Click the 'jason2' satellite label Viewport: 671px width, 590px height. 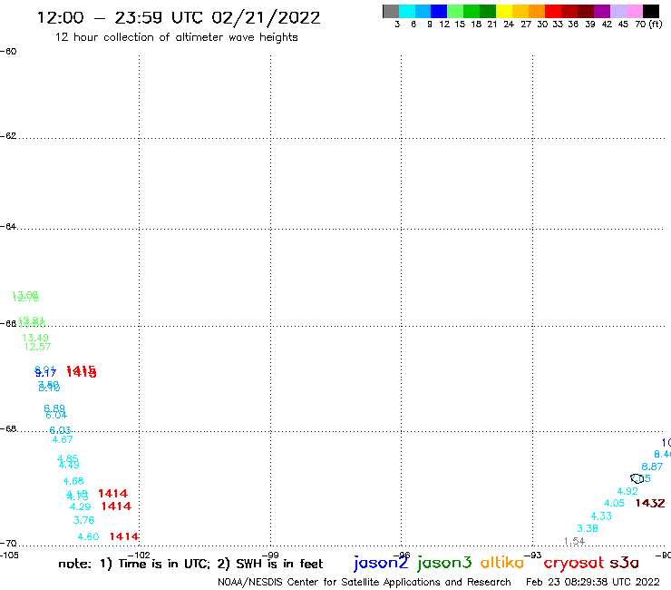381,563
